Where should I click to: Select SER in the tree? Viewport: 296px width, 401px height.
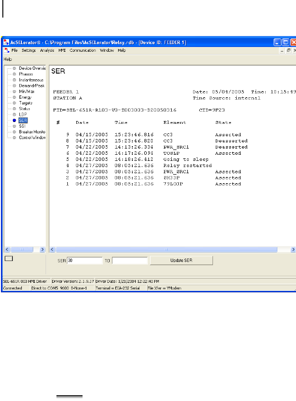23,120
